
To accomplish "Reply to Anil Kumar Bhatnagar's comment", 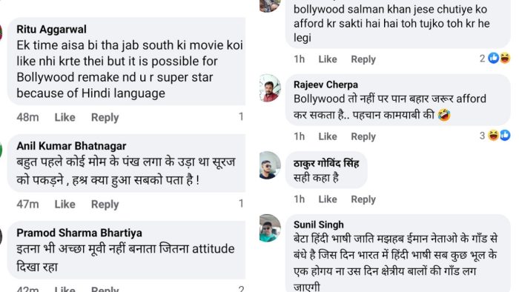I will tap(105, 205).
